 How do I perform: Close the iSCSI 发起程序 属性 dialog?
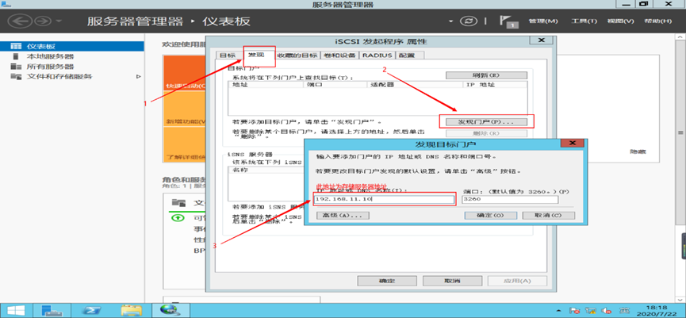point(541,40)
